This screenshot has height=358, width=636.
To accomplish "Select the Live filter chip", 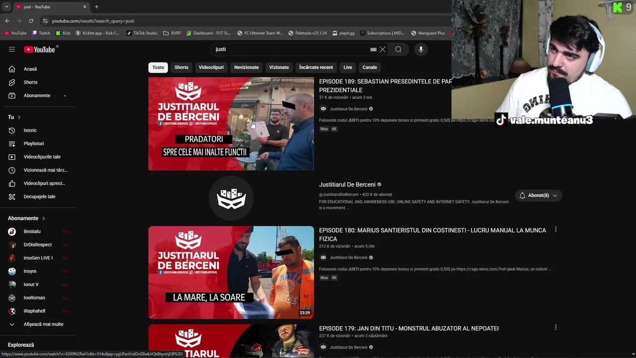I will click(348, 67).
